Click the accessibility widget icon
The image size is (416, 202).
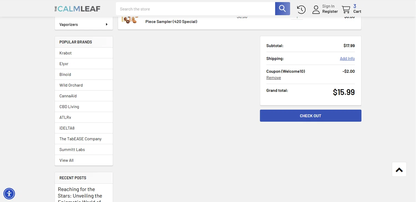point(9,193)
